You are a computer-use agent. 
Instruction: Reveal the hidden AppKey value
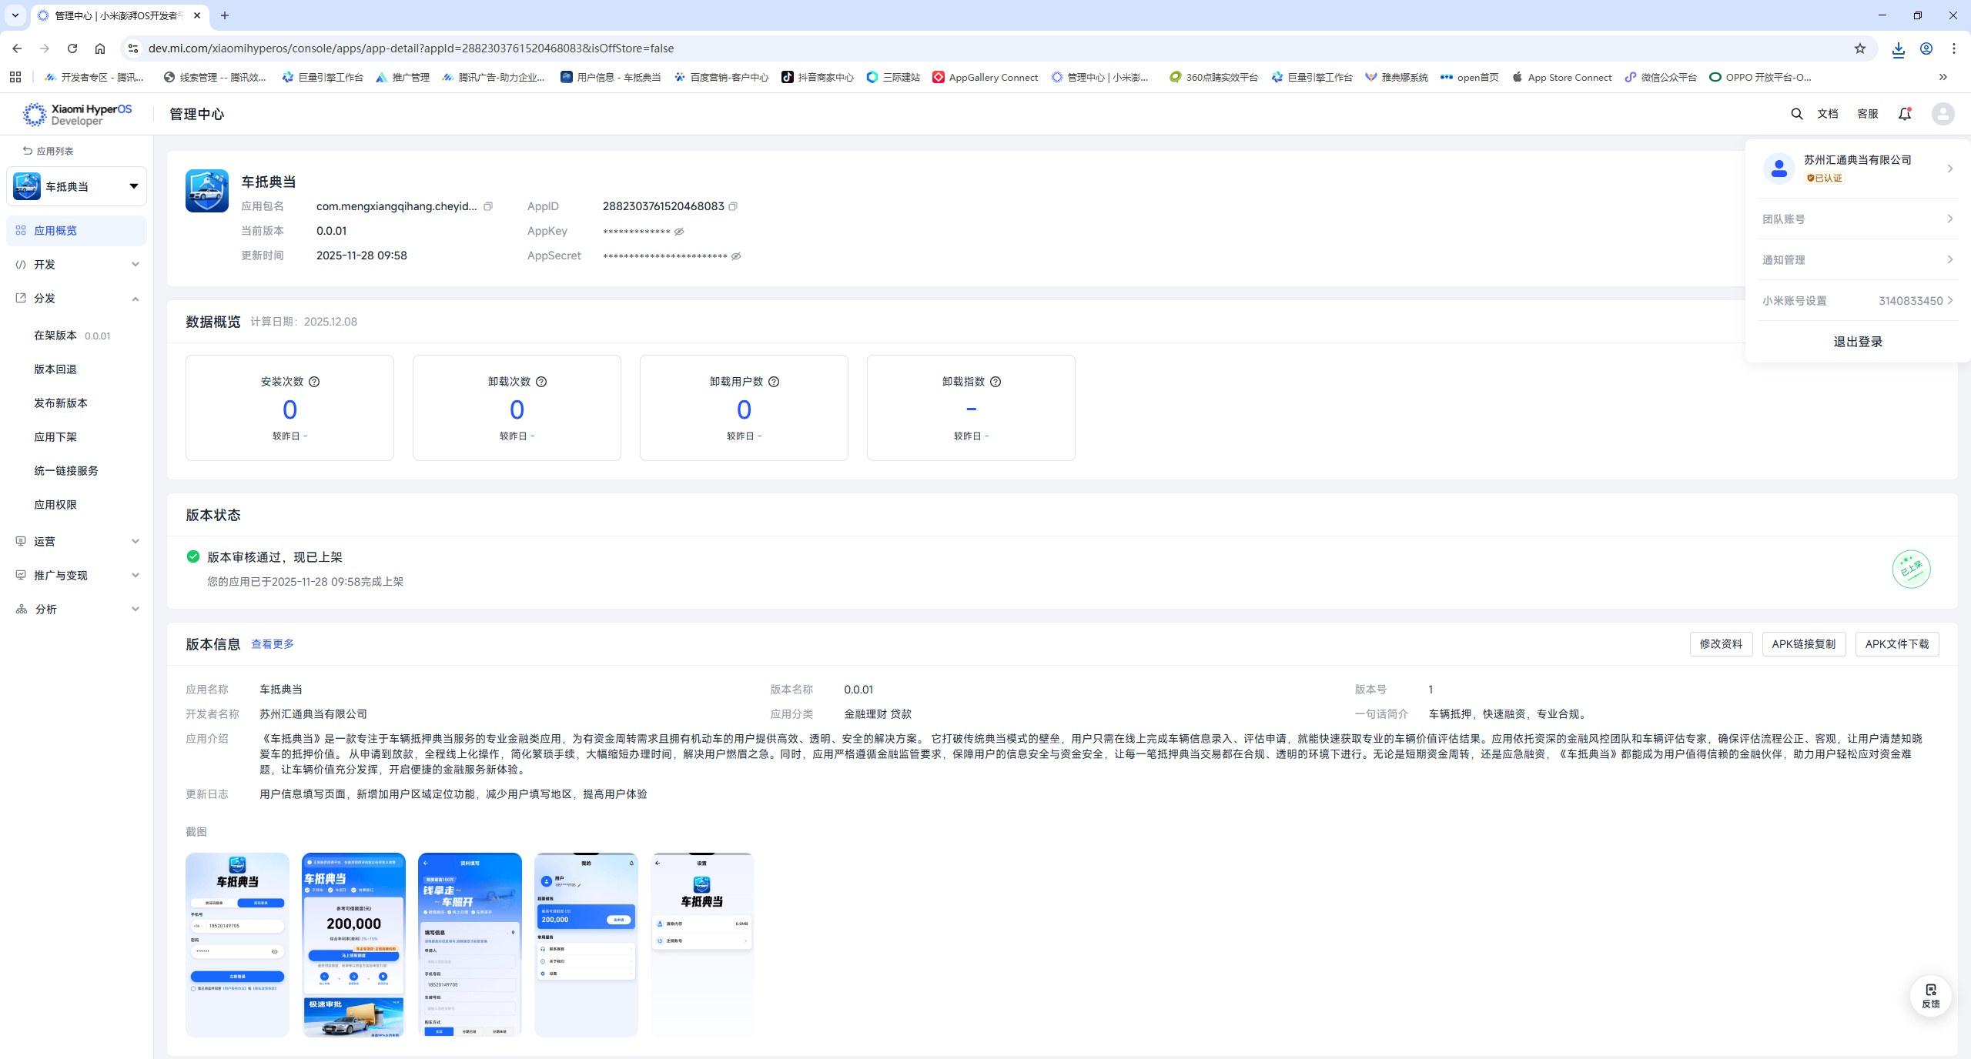679,232
